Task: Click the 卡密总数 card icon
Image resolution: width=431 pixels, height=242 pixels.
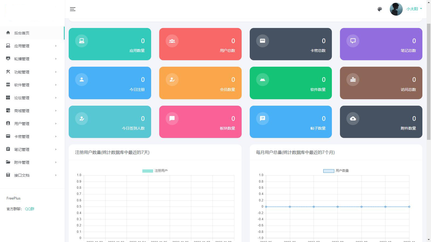Action: 262,41
